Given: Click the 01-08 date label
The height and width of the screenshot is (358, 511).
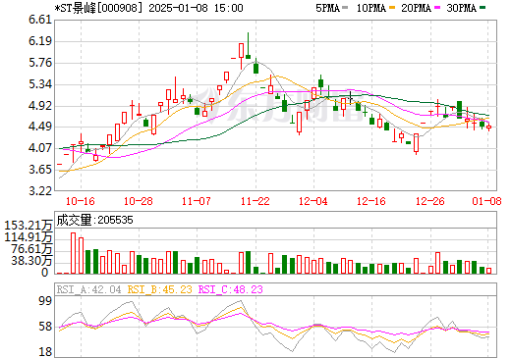Looking at the screenshot, I should tap(486, 201).
